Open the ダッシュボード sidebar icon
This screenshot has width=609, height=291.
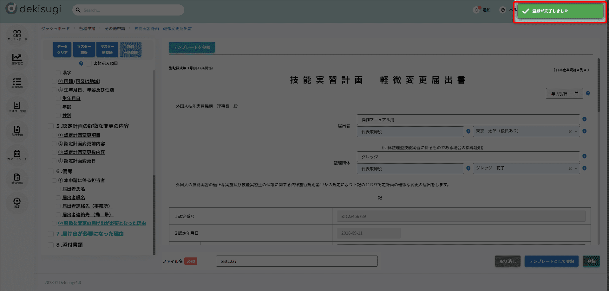(17, 34)
